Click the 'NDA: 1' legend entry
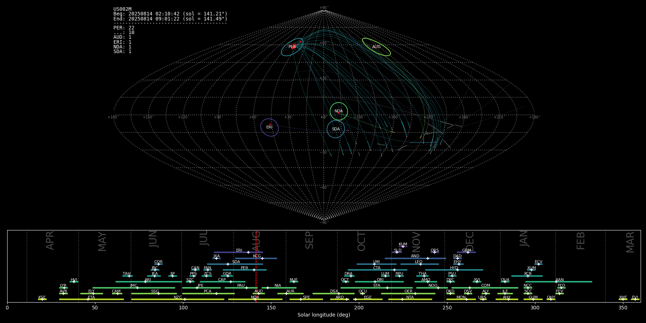646x323 pixels. [122, 47]
